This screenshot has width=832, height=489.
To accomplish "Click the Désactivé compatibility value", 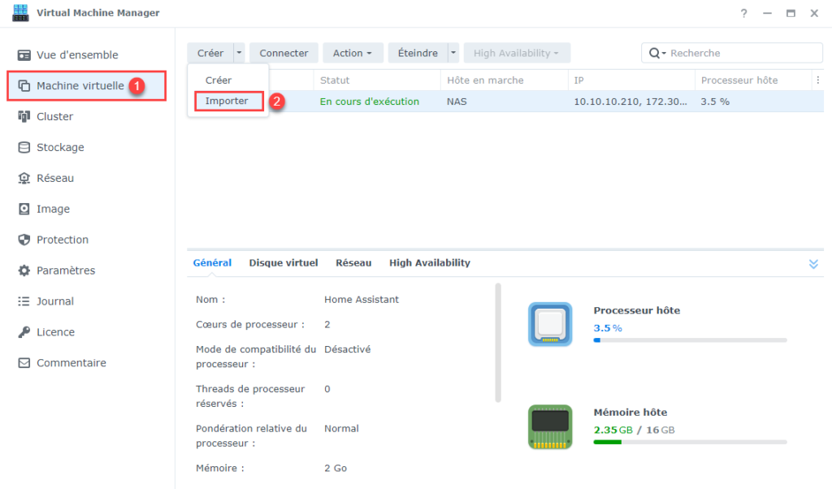I will (348, 349).
